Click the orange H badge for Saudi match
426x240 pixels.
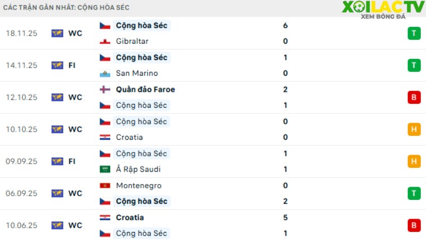[x=414, y=162]
